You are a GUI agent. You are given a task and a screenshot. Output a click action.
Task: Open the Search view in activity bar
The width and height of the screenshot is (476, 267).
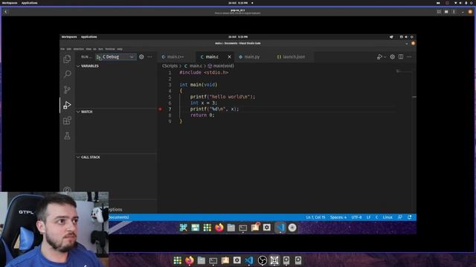click(x=67, y=74)
